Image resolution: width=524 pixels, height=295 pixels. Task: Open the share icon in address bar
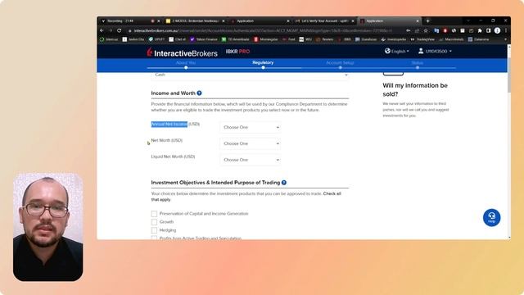pos(417,30)
